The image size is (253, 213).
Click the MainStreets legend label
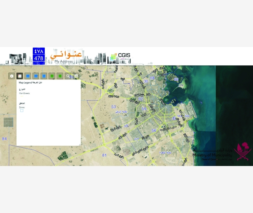tap(24, 93)
